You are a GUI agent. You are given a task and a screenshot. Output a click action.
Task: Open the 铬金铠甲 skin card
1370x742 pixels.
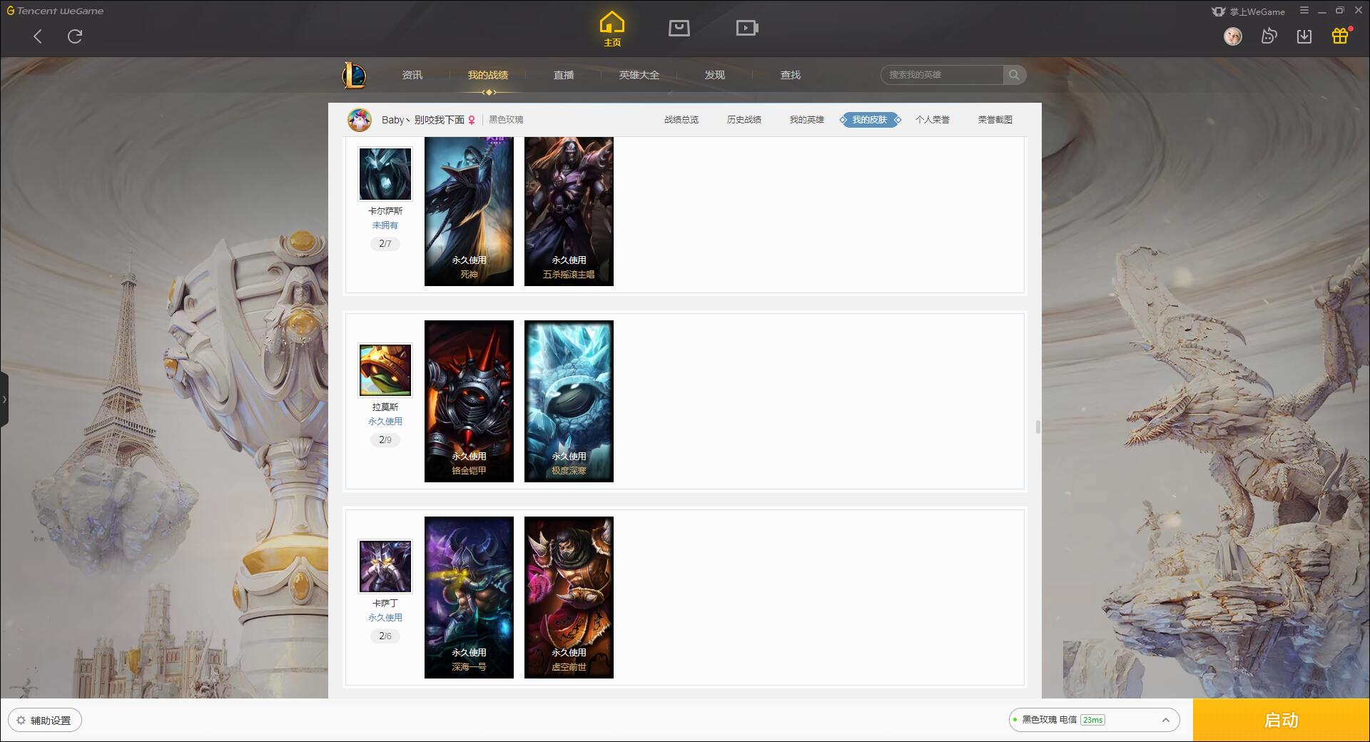coord(469,401)
